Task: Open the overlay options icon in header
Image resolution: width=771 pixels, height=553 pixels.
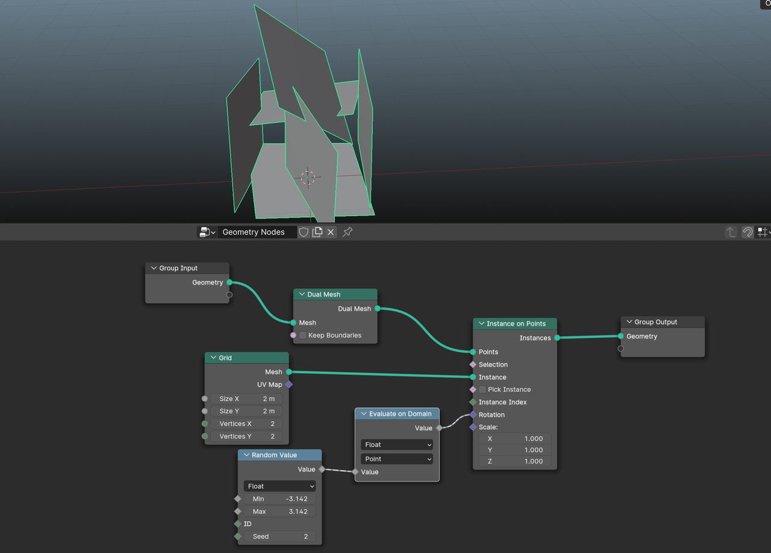Action: (763, 232)
